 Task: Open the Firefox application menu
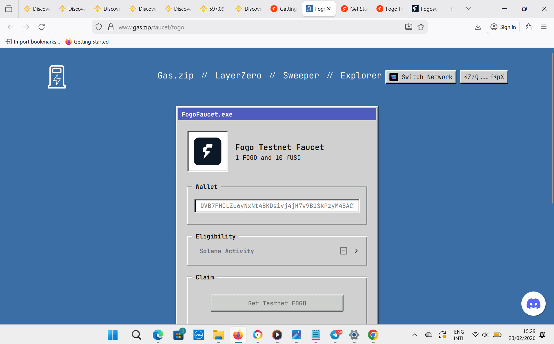pos(544,27)
